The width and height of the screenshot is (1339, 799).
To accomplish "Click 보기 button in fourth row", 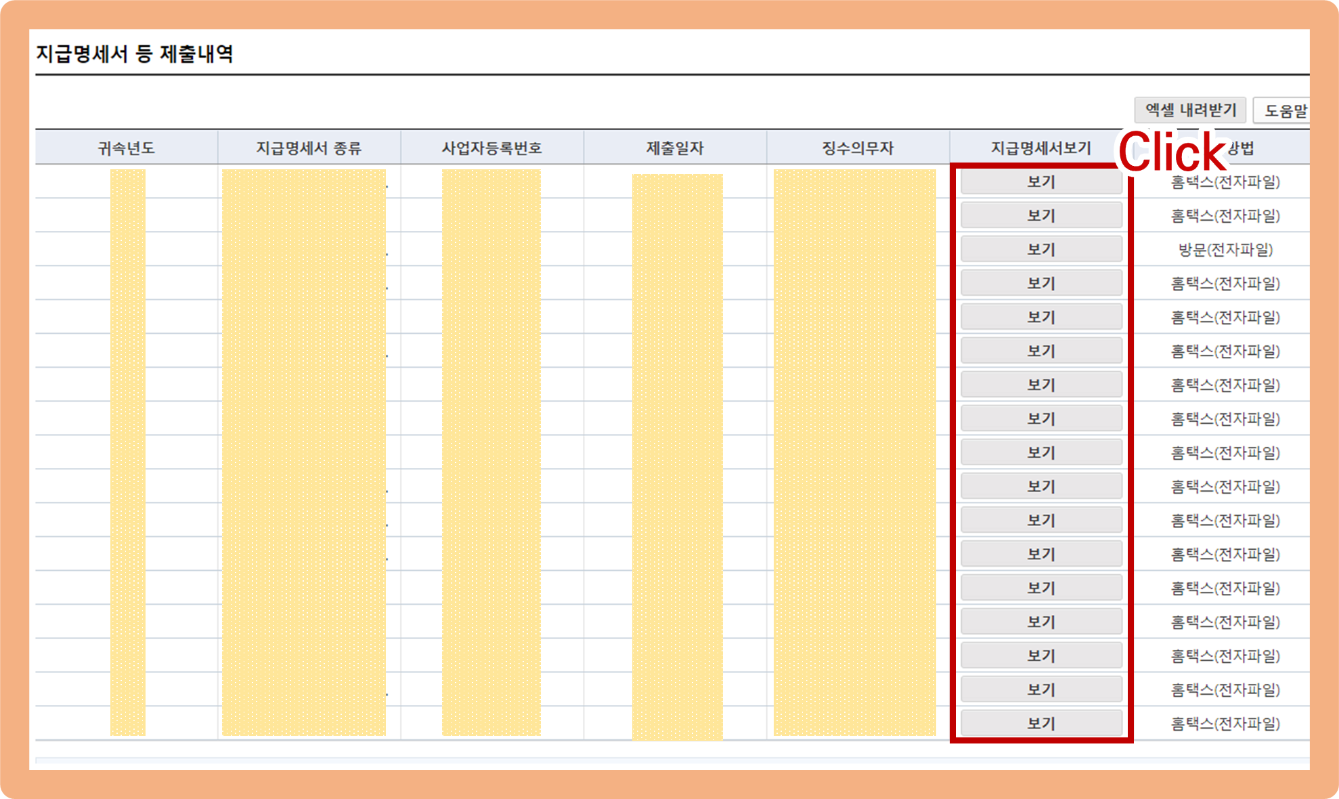I will coord(1041,283).
